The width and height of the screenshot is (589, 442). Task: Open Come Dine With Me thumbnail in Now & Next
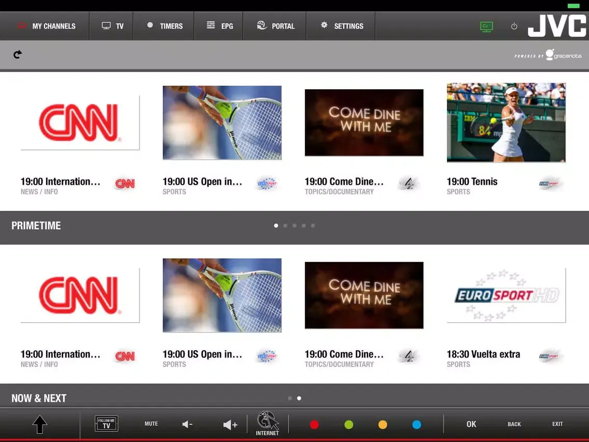pos(364,295)
